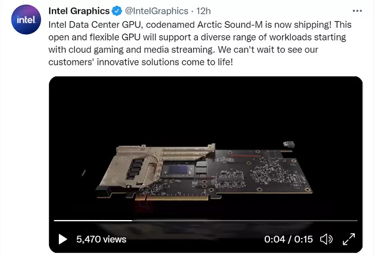This screenshot has height=257, width=375.
Task: Seek to the middle of the video progress bar
Action: tap(206, 221)
